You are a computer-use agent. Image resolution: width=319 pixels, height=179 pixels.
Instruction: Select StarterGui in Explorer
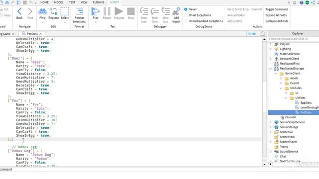pyautogui.click(x=286, y=132)
